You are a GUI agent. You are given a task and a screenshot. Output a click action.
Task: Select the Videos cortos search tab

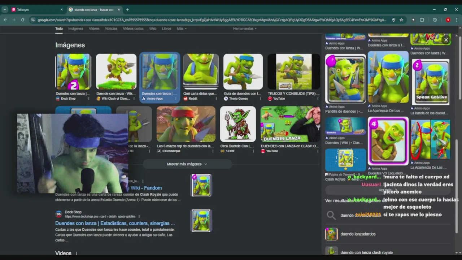coord(133,29)
